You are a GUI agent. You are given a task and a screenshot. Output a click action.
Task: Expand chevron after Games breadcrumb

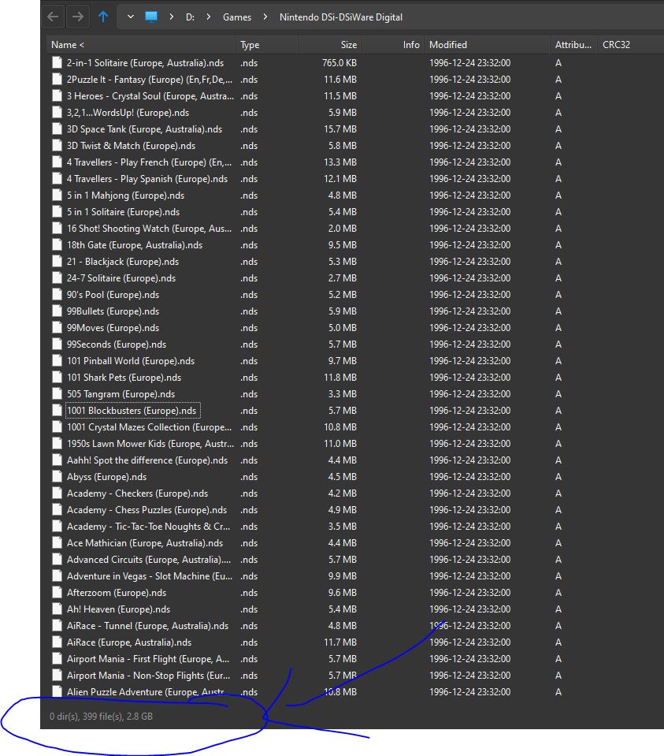[x=265, y=17]
